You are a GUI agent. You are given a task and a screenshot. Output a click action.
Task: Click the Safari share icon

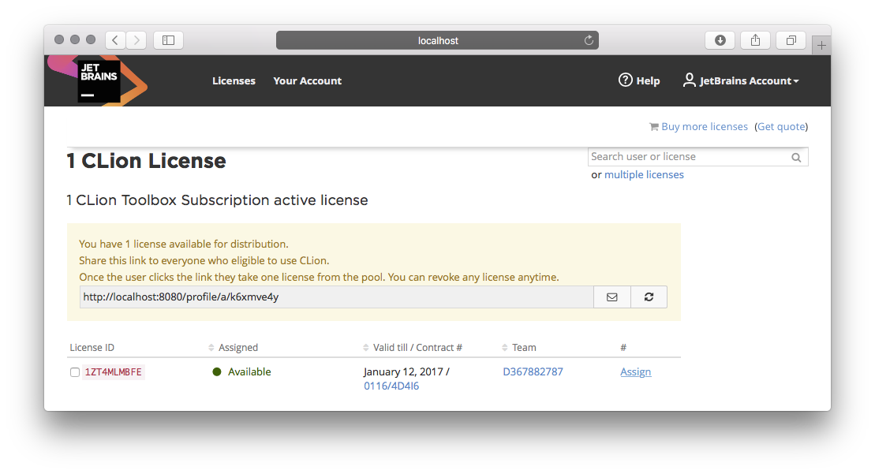[755, 40]
